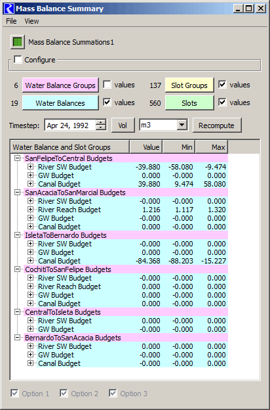Expand the River Reach Budget under SanAcaciaToSanMarcial
This screenshot has height=410, width=270.
(31, 210)
